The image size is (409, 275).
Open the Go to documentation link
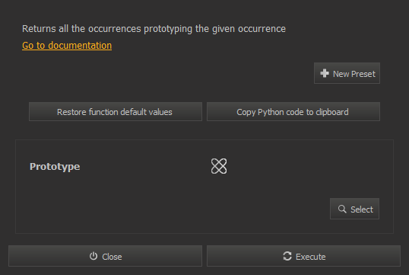(x=67, y=46)
